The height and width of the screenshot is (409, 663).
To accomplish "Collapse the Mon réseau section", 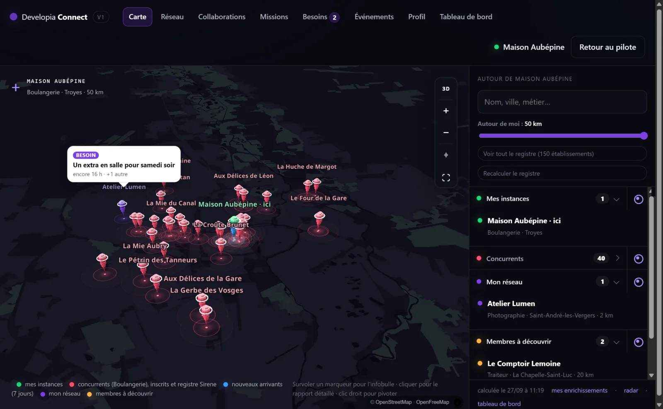I will [x=617, y=282].
